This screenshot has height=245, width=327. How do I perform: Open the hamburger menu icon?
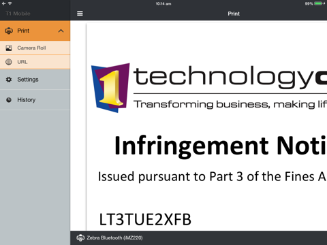[80, 14]
